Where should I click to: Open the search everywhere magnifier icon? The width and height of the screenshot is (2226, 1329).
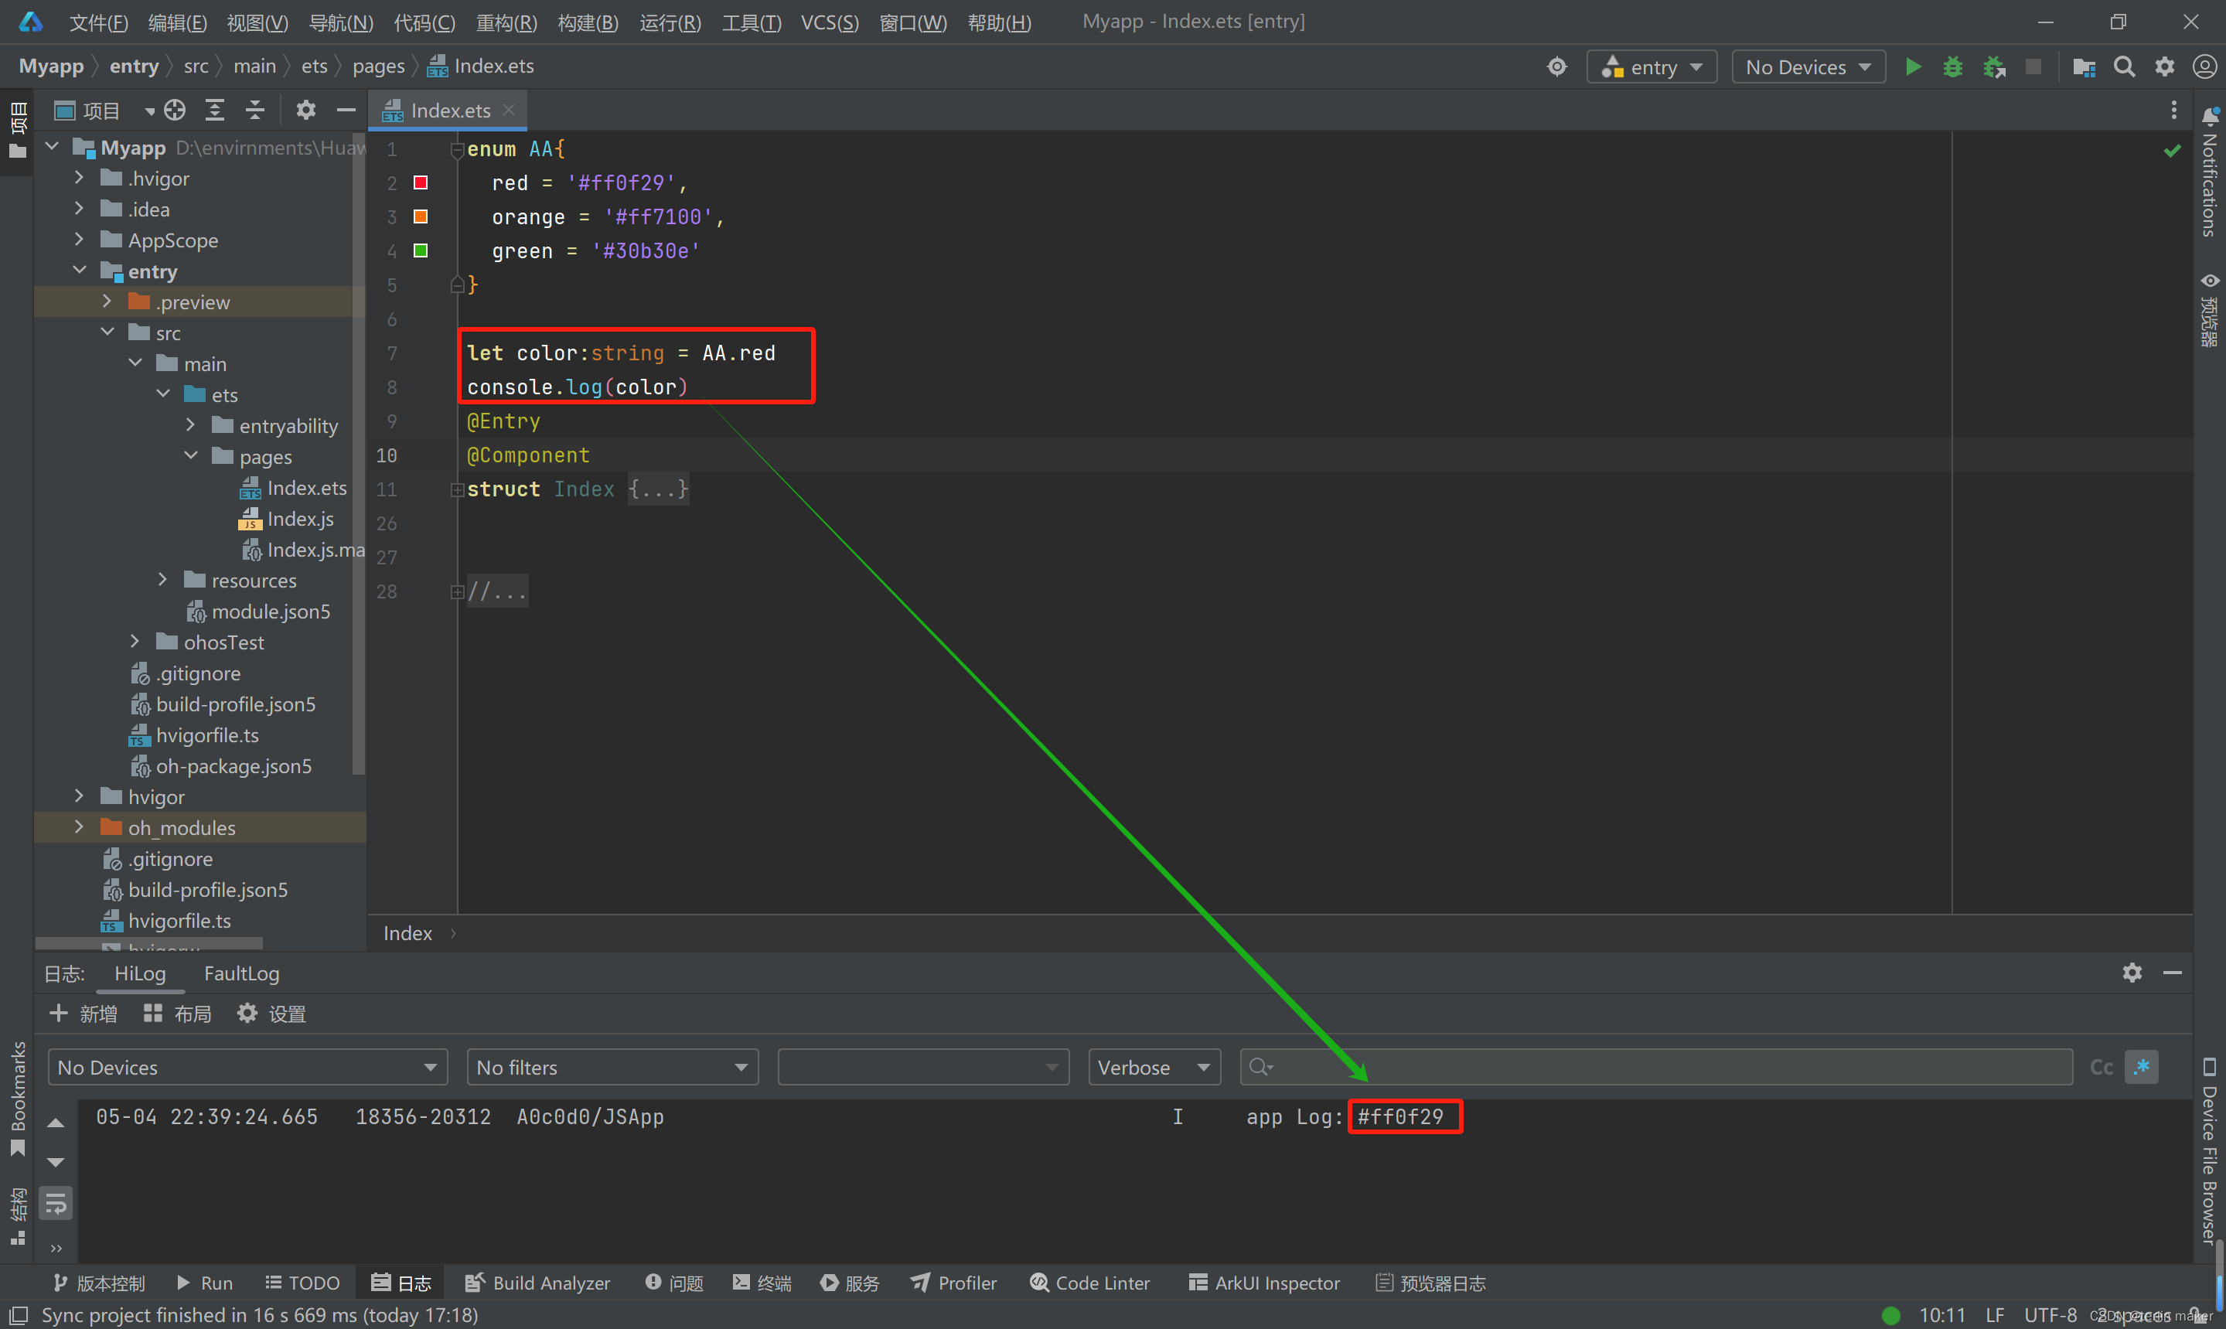[2124, 67]
